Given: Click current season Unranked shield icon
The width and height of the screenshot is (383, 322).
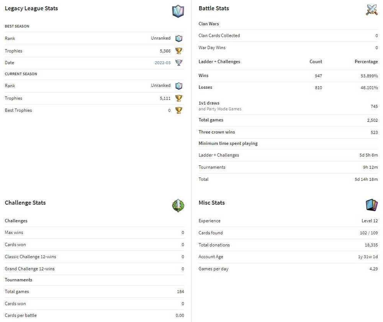Looking at the screenshot, I should [x=179, y=86].
